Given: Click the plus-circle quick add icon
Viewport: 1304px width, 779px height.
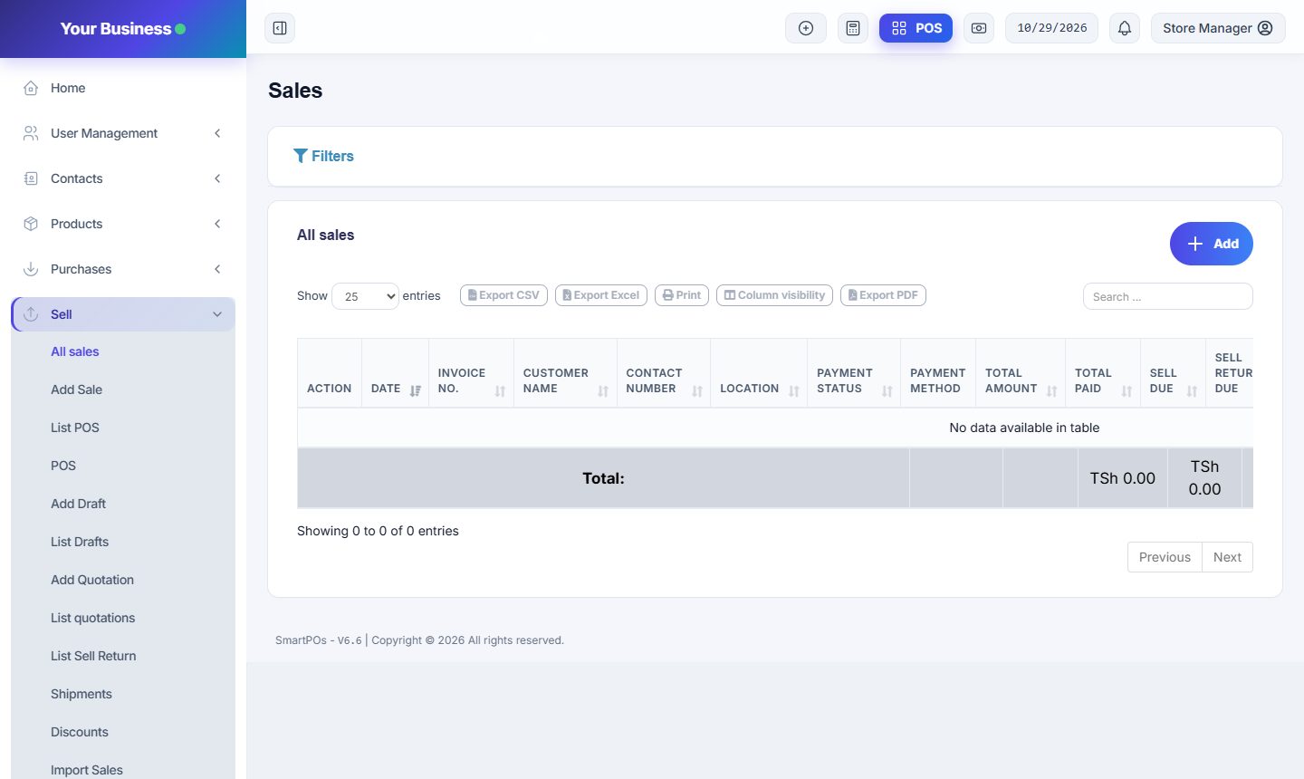Looking at the screenshot, I should tap(806, 28).
